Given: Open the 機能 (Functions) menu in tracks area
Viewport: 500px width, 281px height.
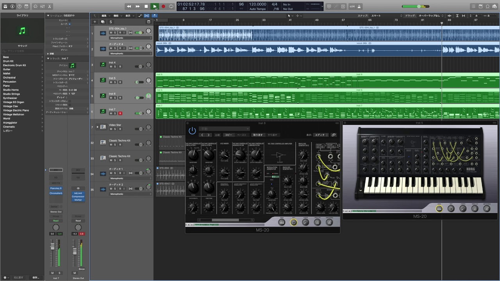Looking at the screenshot, I should click(x=117, y=16).
